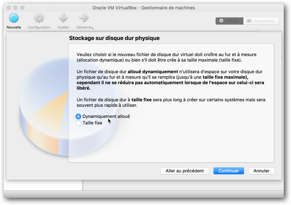Click the Démarrer green arrow icon
The height and width of the screenshot is (205, 291).
point(84,18)
